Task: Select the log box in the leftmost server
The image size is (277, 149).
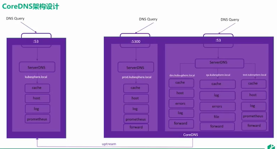Action: coord(37,109)
